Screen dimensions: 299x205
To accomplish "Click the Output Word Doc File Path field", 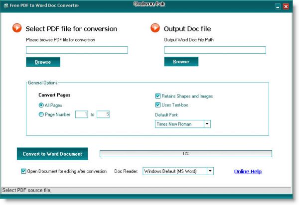I will [x=215, y=50].
